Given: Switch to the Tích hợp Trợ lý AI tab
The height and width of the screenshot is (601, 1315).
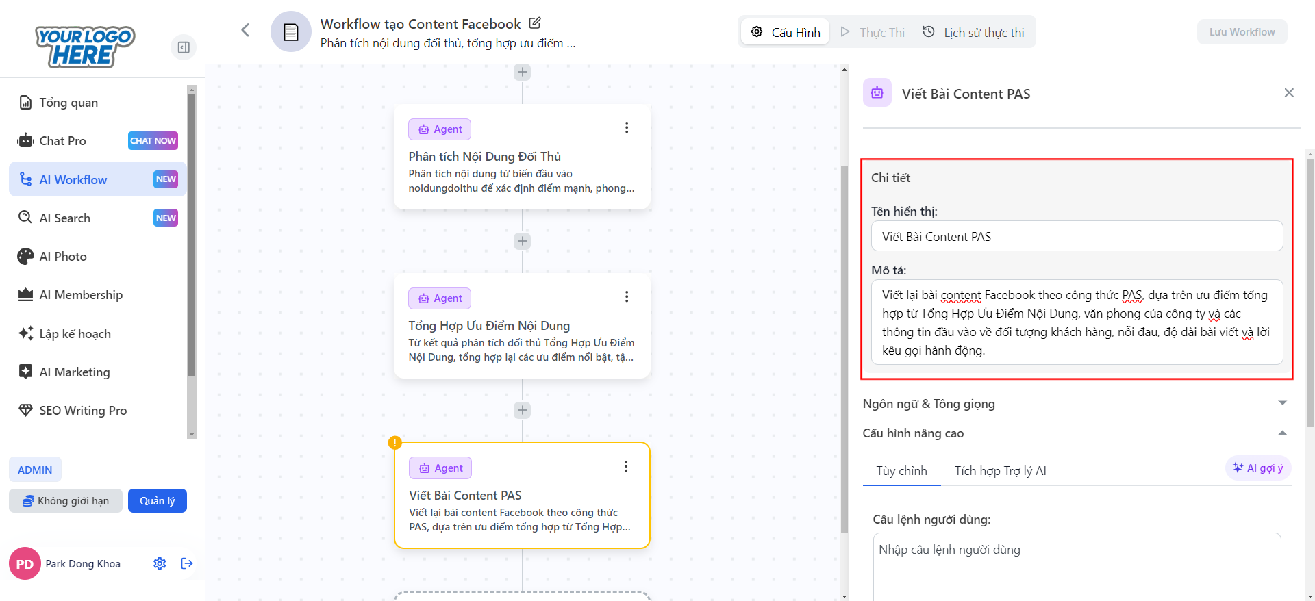Looking at the screenshot, I should point(1000,471).
